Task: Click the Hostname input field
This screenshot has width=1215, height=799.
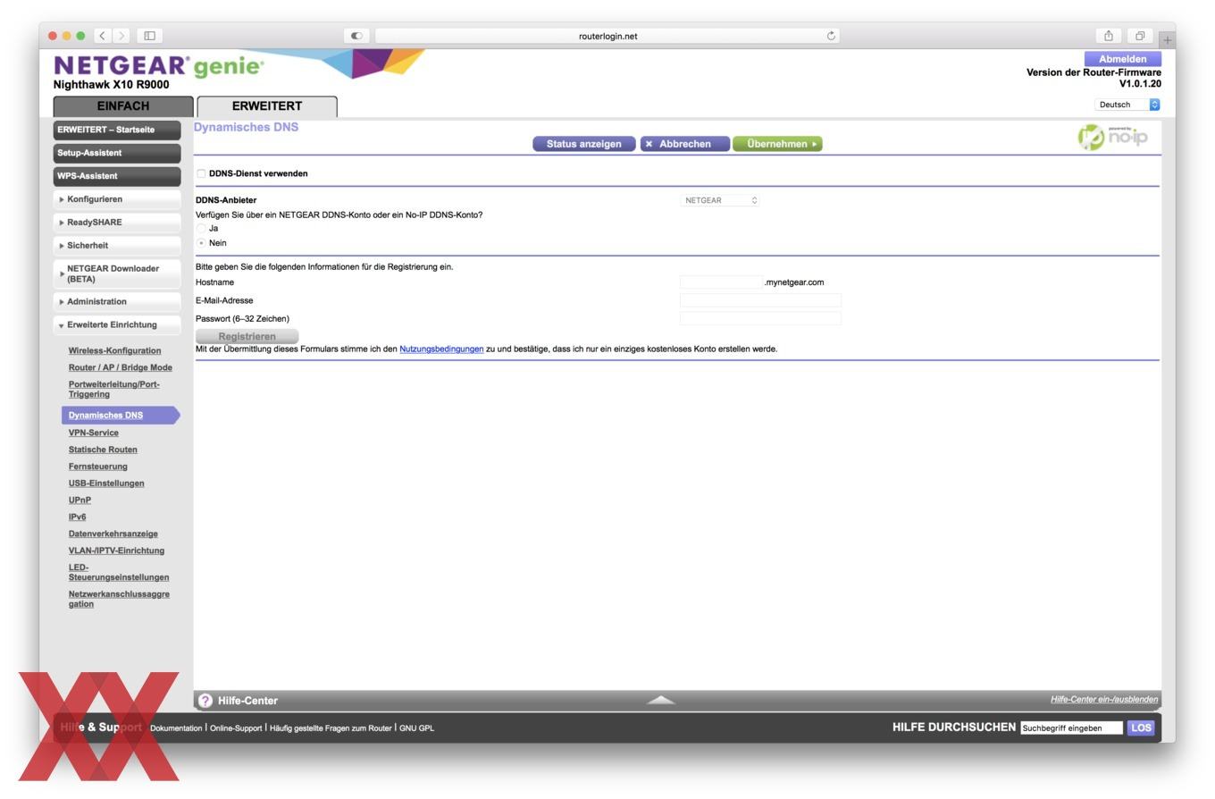Action: coord(721,282)
